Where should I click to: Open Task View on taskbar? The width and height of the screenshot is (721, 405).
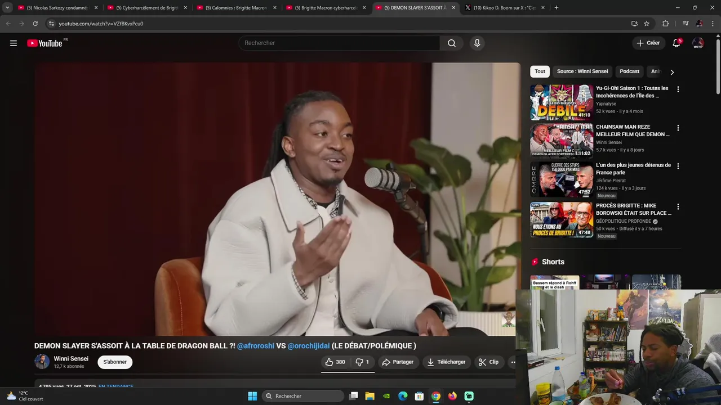(x=353, y=396)
